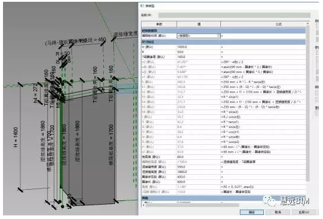
Task: Collapse the 材质和装饰 group header row
Action: 223,31
